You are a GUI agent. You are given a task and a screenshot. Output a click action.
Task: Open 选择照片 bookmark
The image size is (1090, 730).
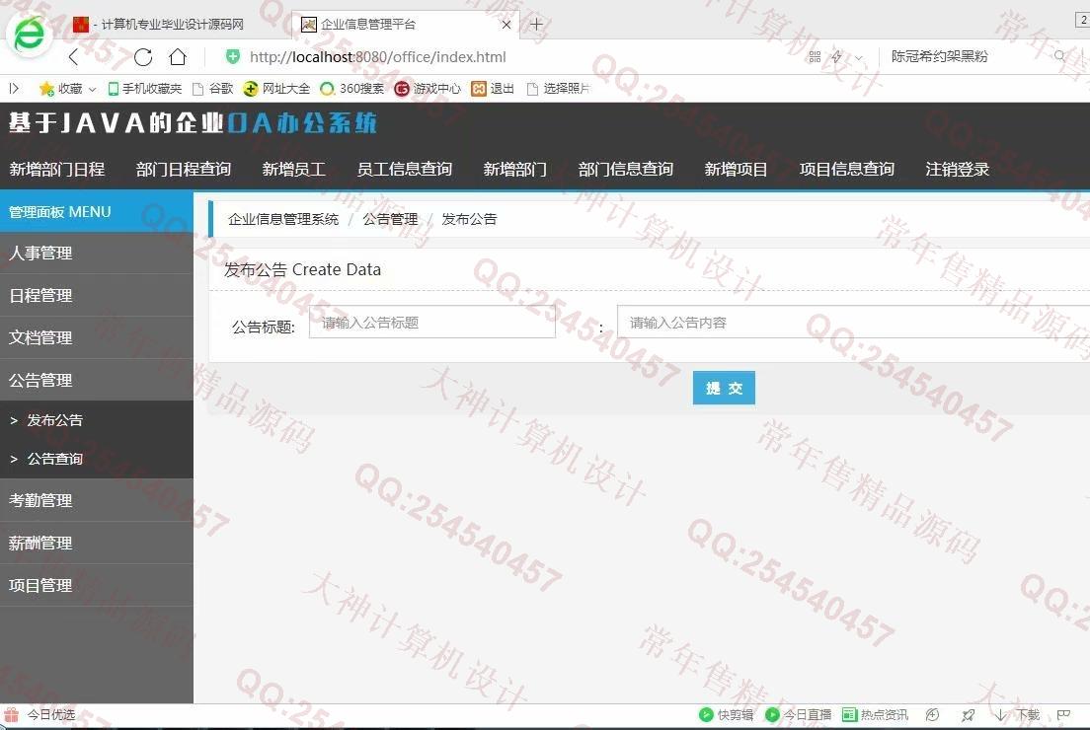pyautogui.click(x=558, y=88)
